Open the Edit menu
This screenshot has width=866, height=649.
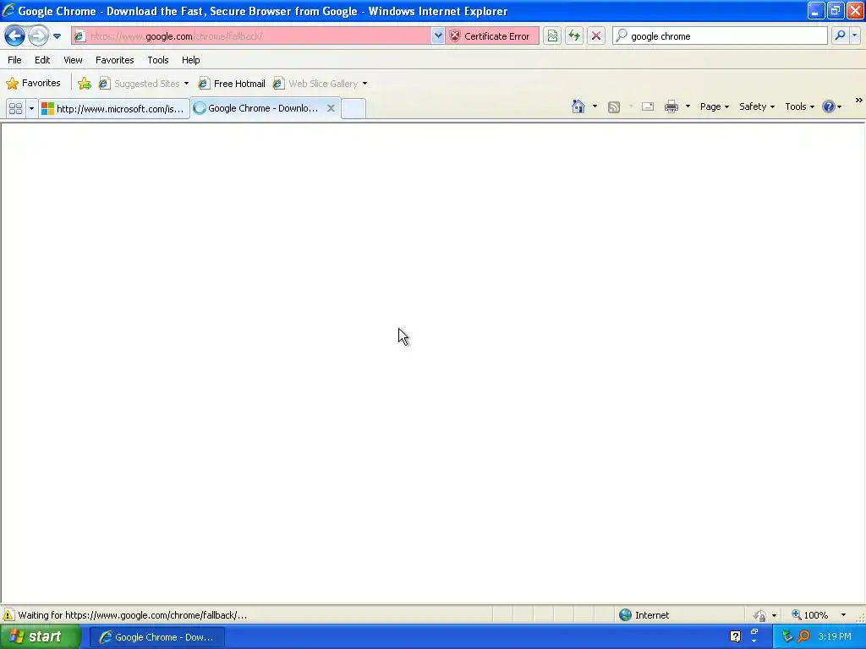[x=42, y=60]
